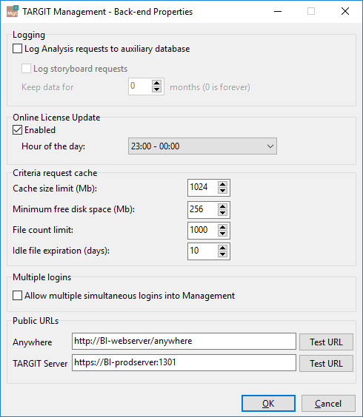This screenshot has height=417, width=363.
Task: Decrease Cache size limit with down arrow
Action: (222, 191)
